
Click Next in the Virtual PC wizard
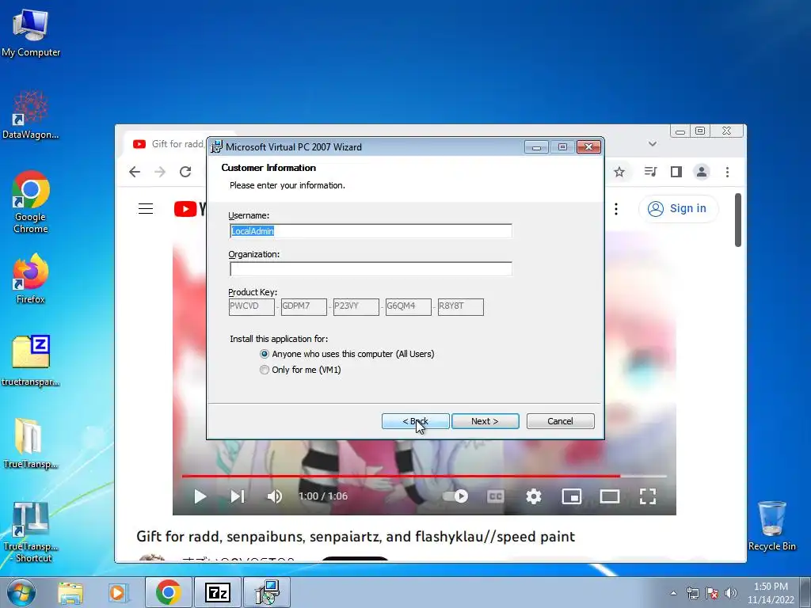coord(485,421)
